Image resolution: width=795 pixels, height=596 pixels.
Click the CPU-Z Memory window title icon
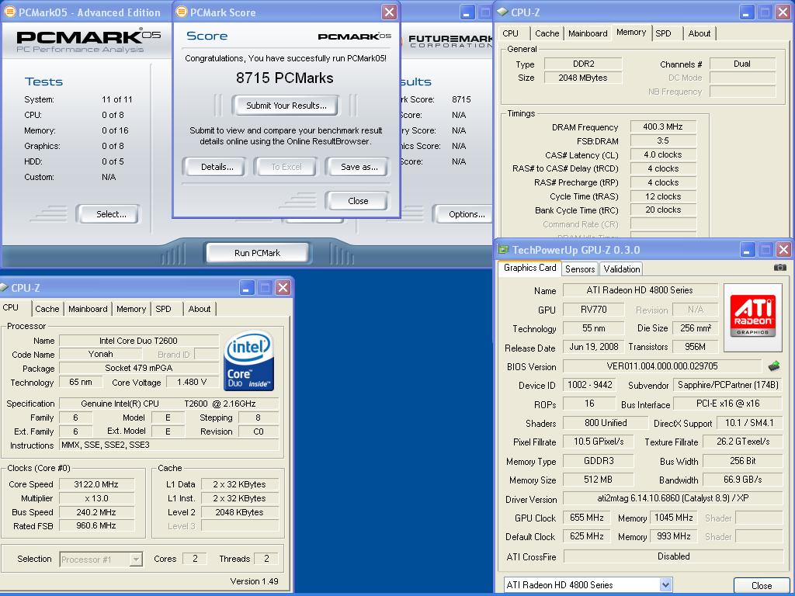click(x=502, y=12)
